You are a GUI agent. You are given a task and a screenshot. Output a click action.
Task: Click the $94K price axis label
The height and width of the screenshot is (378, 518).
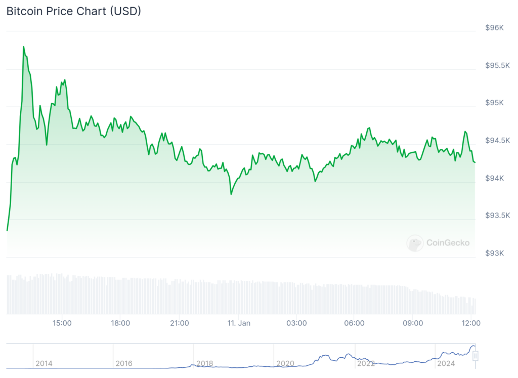[494, 178]
